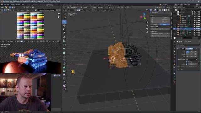
Task: Adjust Edges Mean Crease slider
Action: coord(160,36)
